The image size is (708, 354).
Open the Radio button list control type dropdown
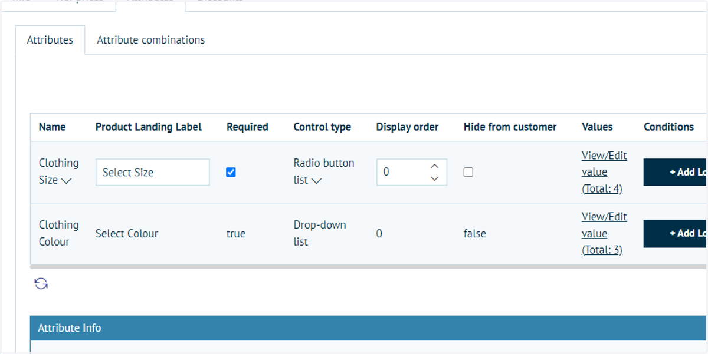tap(316, 181)
